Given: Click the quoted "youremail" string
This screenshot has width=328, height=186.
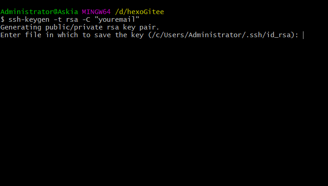Looking at the screenshot, I should click(x=117, y=20).
